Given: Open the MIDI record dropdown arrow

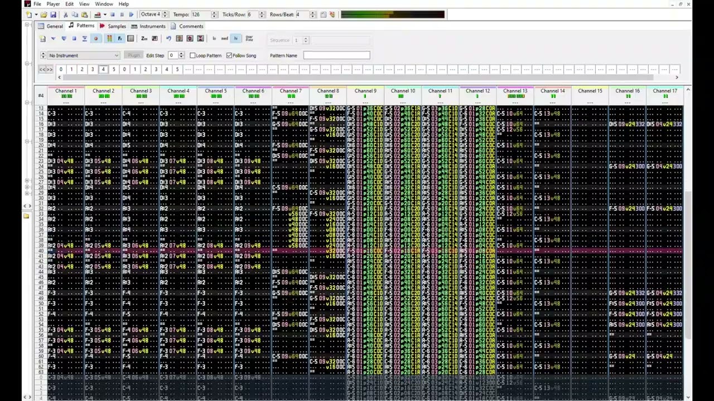Looking at the screenshot, I should coord(105,14).
